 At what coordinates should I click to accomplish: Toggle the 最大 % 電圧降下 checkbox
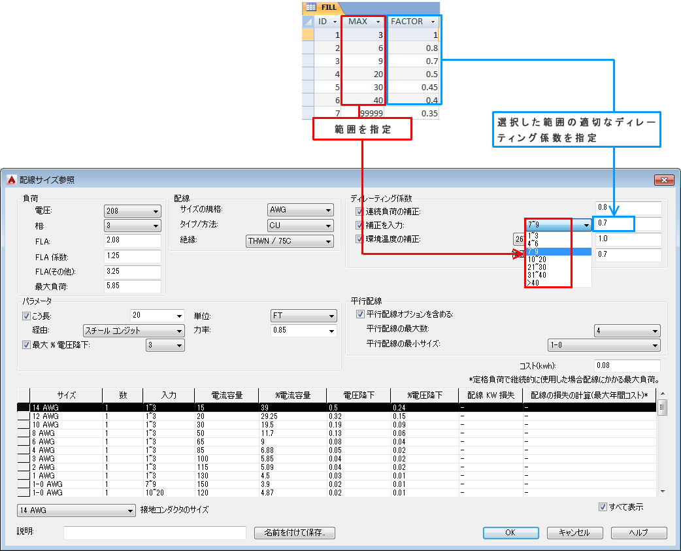tap(26, 344)
